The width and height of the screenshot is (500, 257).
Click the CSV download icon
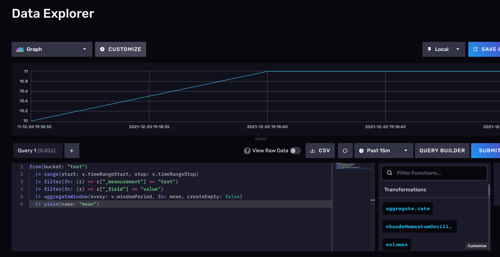pyautogui.click(x=313, y=150)
